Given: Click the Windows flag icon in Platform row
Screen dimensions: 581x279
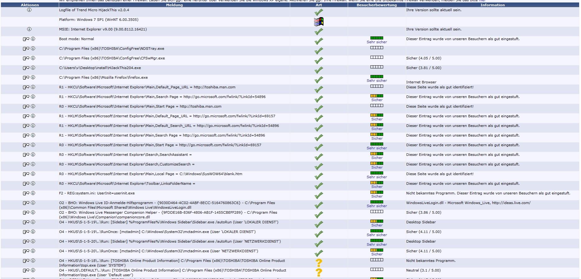Looking at the screenshot, I should (x=319, y=22).
